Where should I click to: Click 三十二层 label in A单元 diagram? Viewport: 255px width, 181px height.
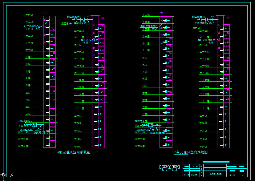[79, 31]
